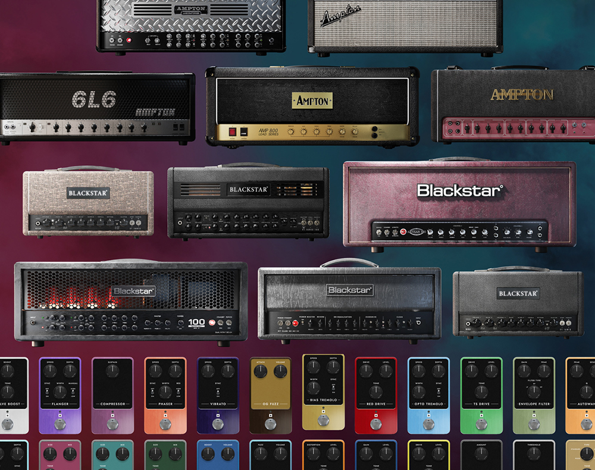595x470 pixels.
Task: Click the Sustain knob on Compressor pedal
Action: pos(113,372)
